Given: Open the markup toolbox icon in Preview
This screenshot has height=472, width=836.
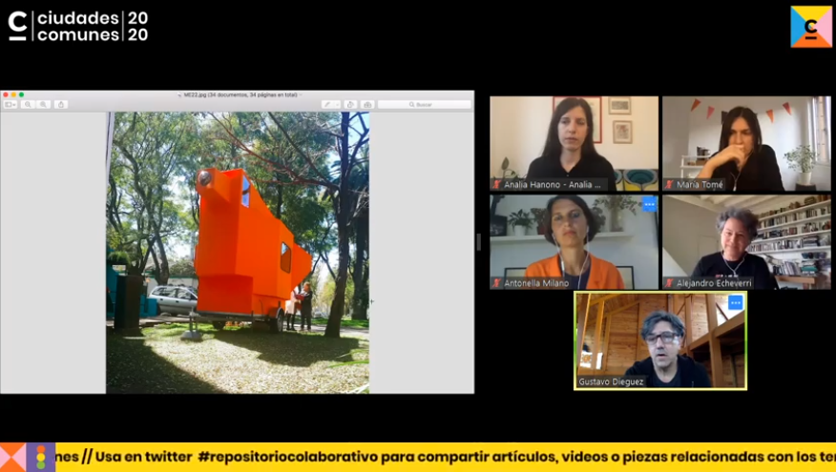Looking at the screenshot, I should point(367,105).
